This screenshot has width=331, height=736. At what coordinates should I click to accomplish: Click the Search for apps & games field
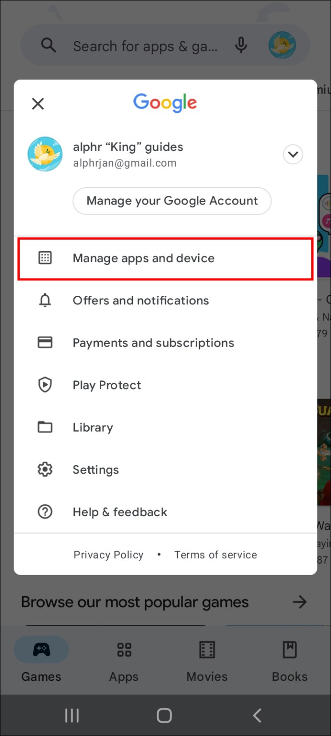(145, 46)
